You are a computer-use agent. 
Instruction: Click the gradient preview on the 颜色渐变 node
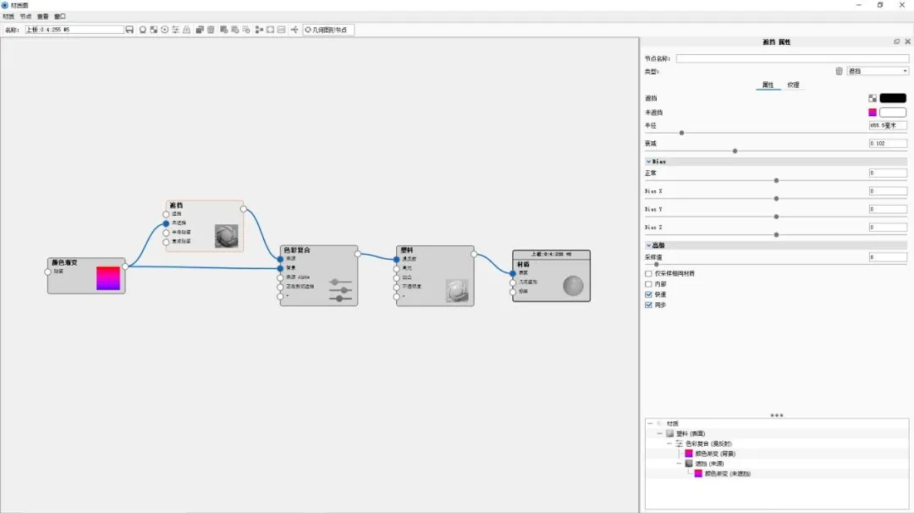[108, 278]
